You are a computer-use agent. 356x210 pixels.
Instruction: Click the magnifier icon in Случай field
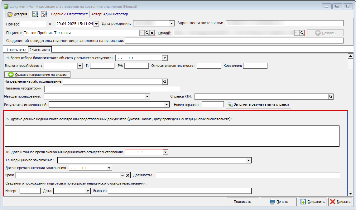point(302,33)
